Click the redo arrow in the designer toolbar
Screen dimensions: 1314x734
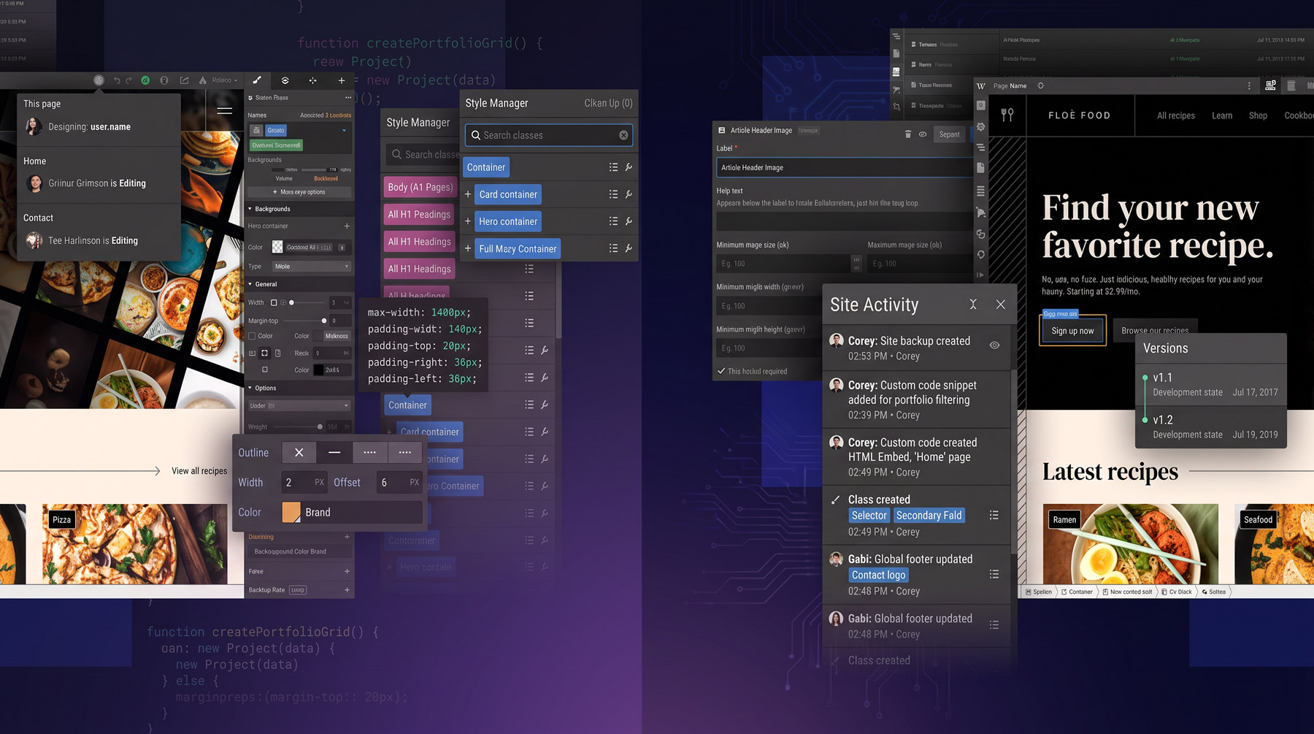coord(129,80)
